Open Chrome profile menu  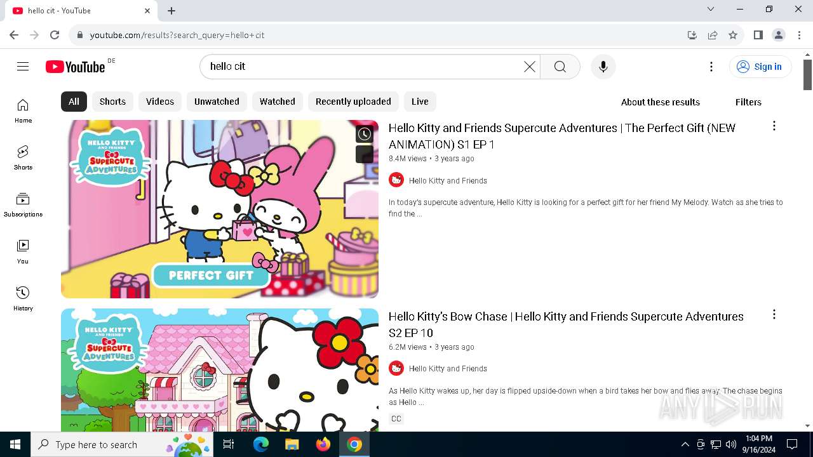[779, 35]
